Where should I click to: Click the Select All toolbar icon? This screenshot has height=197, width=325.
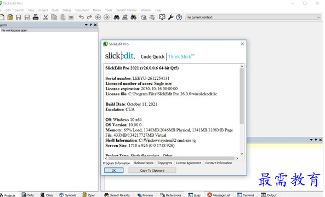click(71, 17)
